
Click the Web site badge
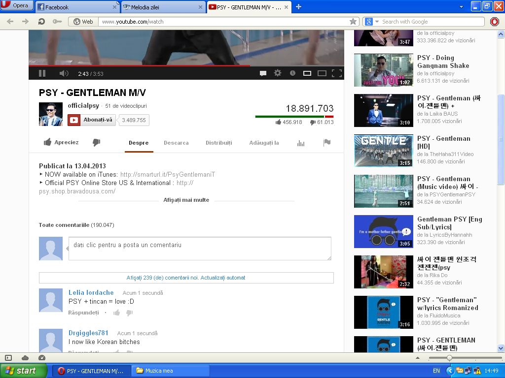[x=83, y=22]
